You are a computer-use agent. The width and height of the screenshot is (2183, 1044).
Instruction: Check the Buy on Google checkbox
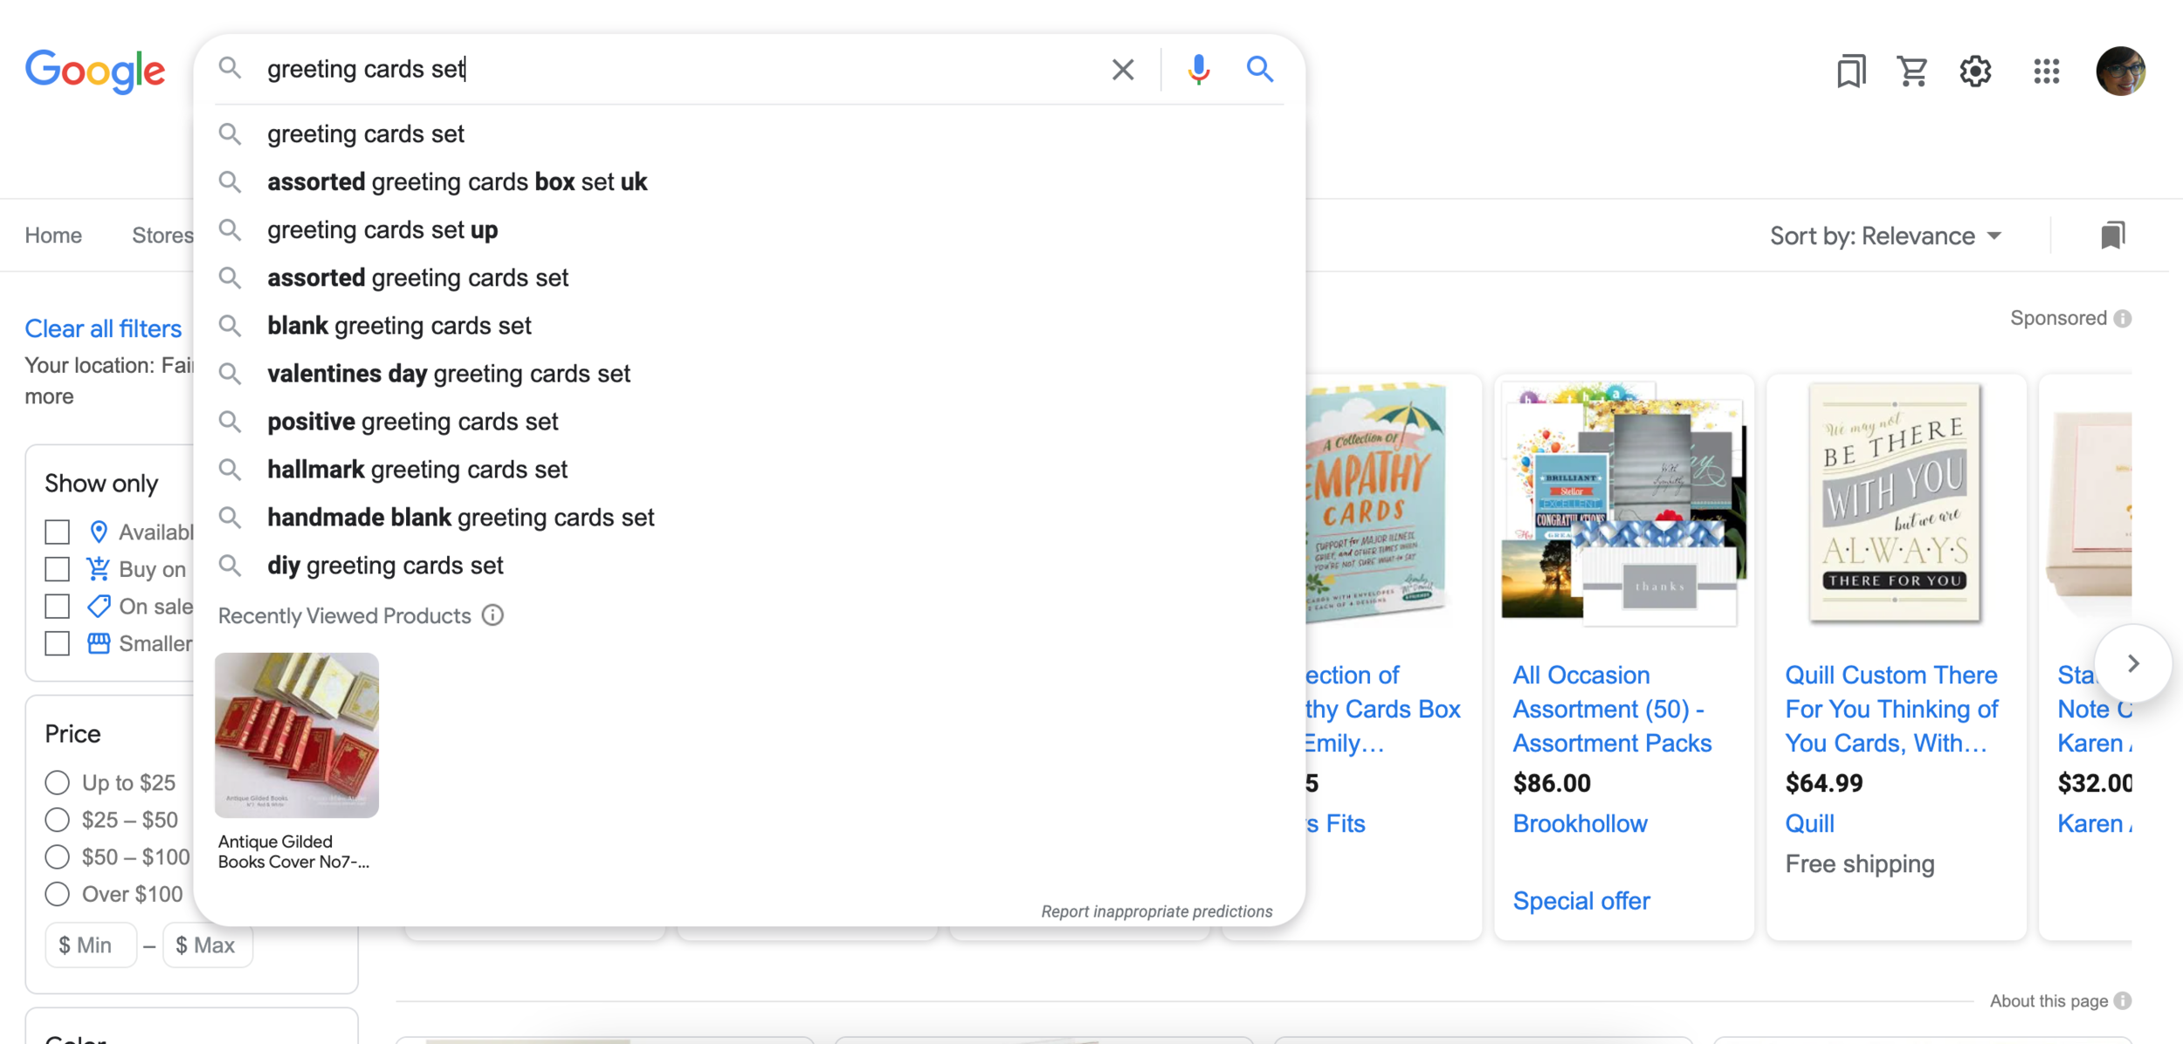click(58, 569)
